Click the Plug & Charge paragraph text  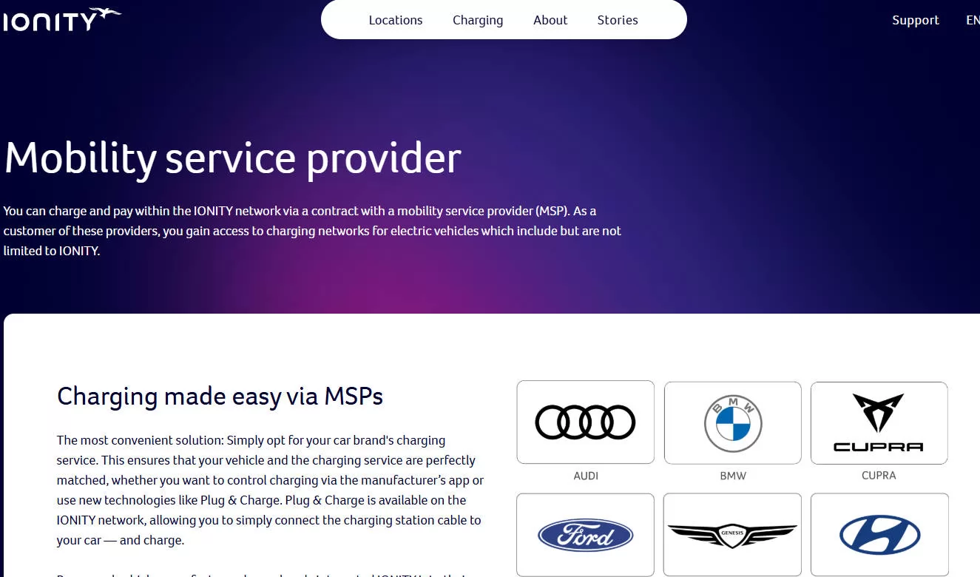click(x=271, y=490)
